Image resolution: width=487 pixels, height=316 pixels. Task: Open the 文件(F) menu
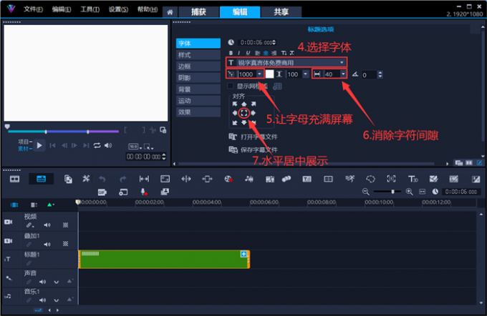[34, 10]
